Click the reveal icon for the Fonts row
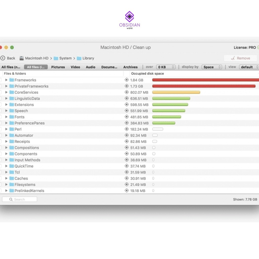The height and width of the screenshot is (259, 259). [127, 117]
